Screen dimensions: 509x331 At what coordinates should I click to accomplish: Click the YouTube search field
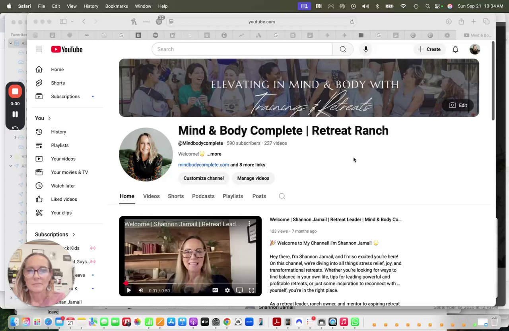[242, 49]
